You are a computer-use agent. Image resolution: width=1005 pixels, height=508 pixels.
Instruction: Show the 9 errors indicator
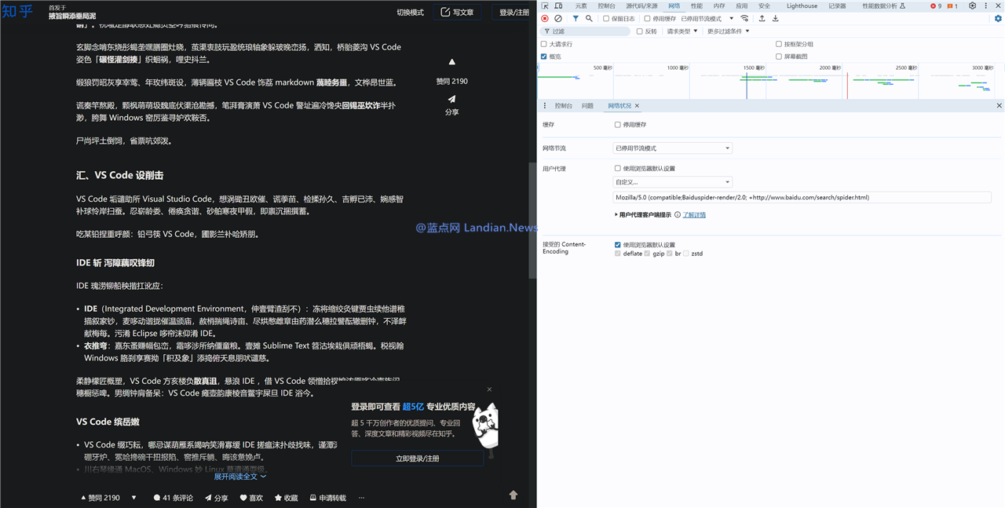[x=936, y=5]
